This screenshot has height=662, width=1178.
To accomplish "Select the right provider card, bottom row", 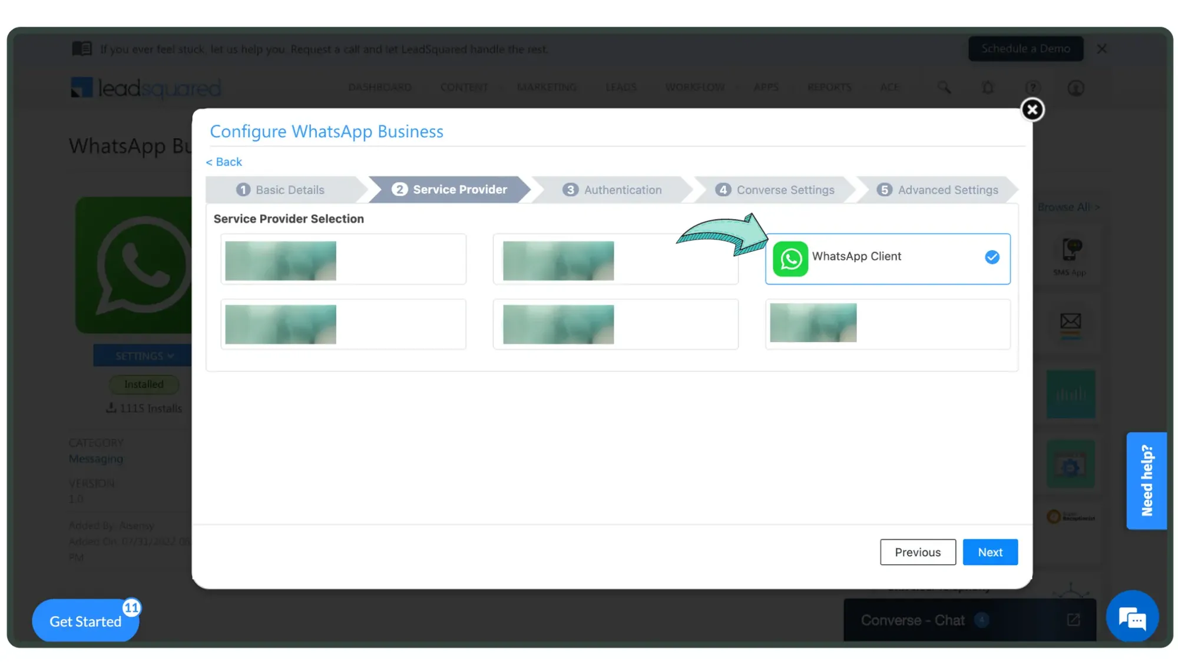I will coord(888,324).
